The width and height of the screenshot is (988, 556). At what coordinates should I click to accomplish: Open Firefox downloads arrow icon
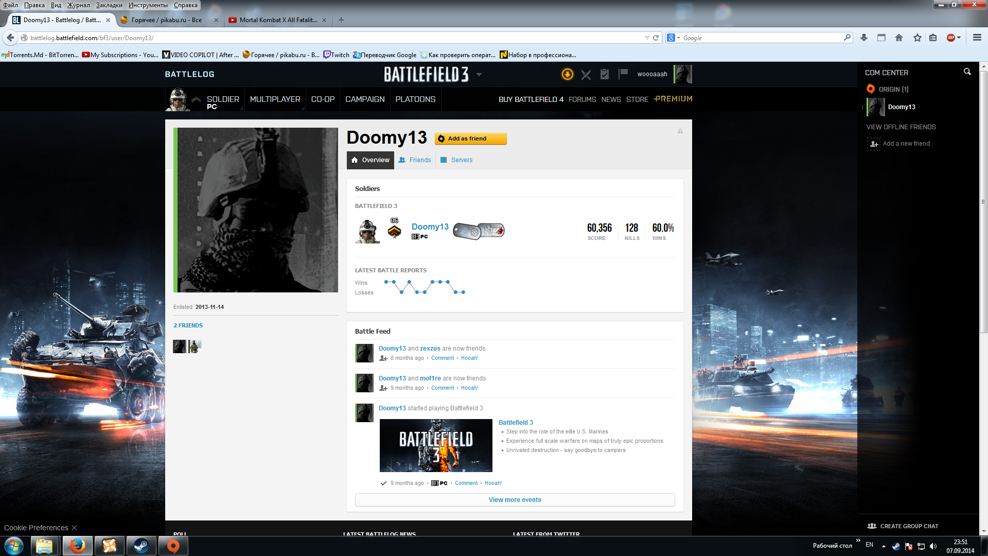click(864, 38)
